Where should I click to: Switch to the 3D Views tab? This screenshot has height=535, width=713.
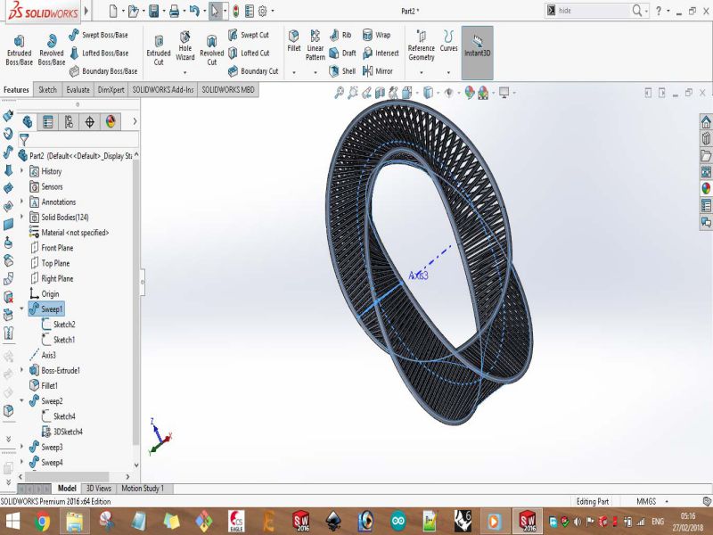pyautogui.click(x=99, y=488)
